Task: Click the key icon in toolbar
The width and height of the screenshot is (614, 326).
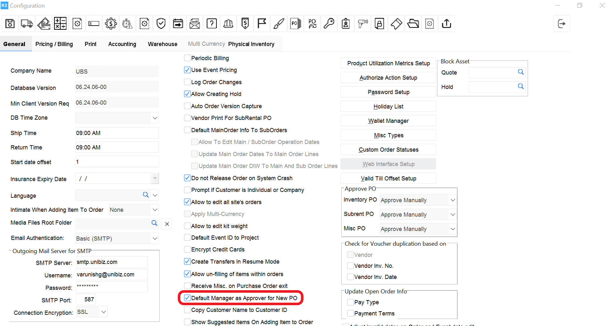Action: [329, 24]
